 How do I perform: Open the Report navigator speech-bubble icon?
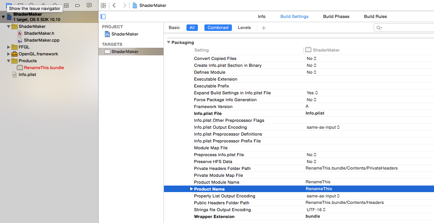point(89,5)
